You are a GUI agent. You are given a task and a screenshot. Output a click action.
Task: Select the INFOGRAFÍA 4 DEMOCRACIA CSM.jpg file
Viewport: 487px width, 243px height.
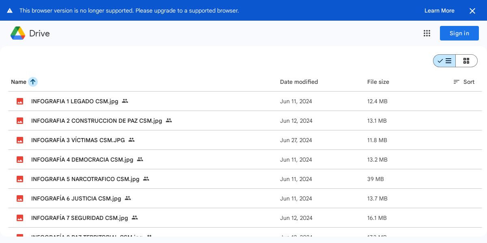click(82, 160)
